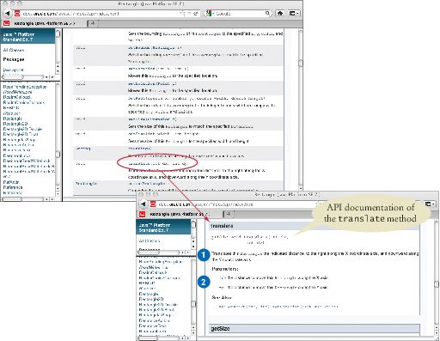Click the back arrow in the lower browser window

(x=144, y=204)
